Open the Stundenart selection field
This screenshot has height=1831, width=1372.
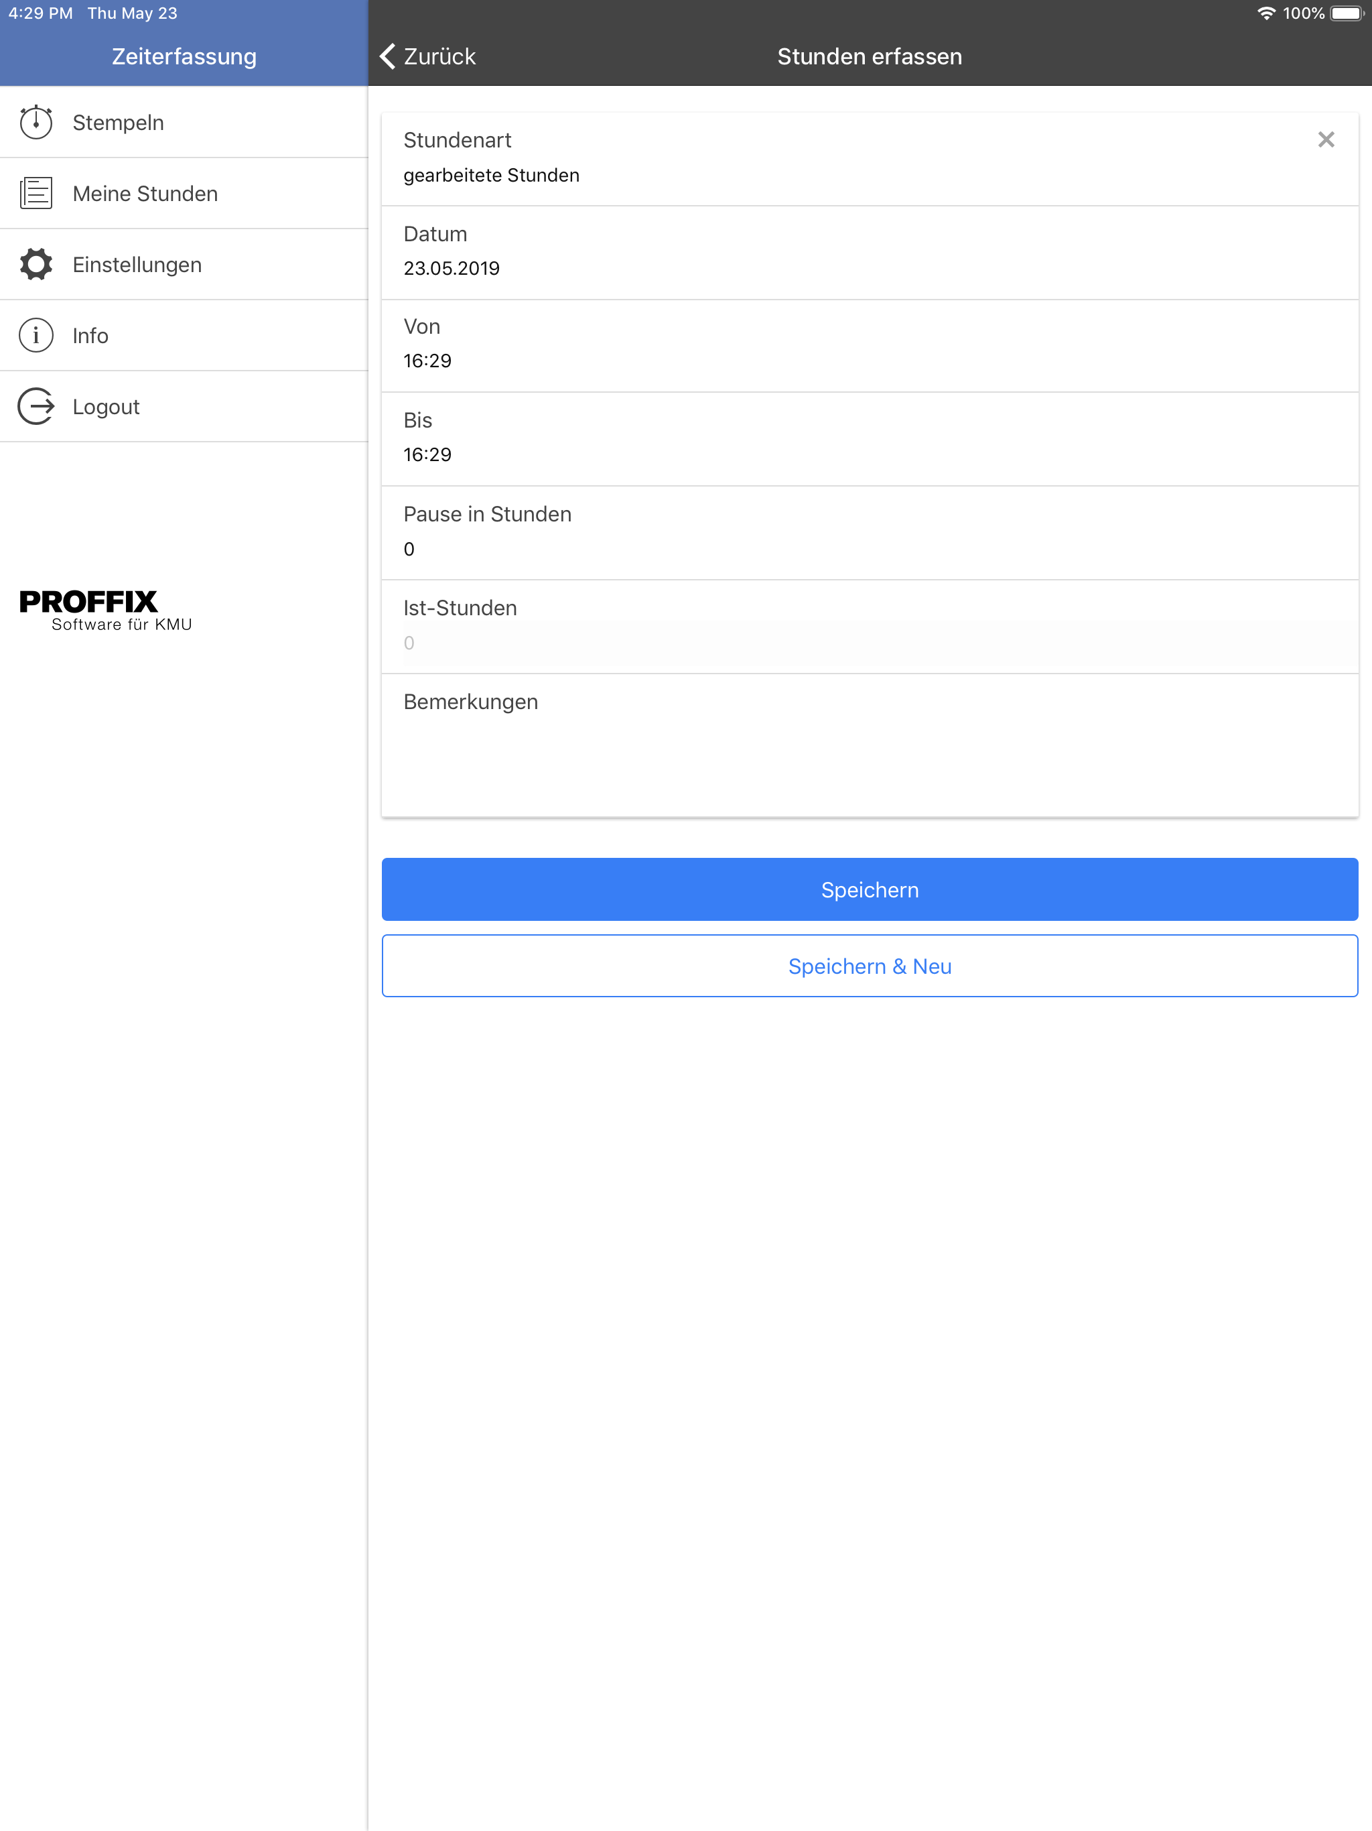[x=869, y=157]
